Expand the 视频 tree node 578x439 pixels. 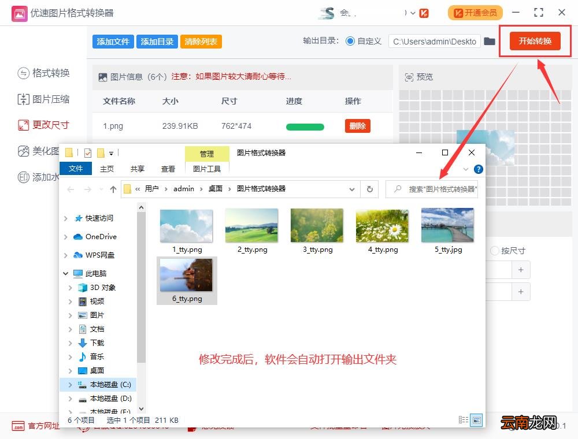click(70, 302)
